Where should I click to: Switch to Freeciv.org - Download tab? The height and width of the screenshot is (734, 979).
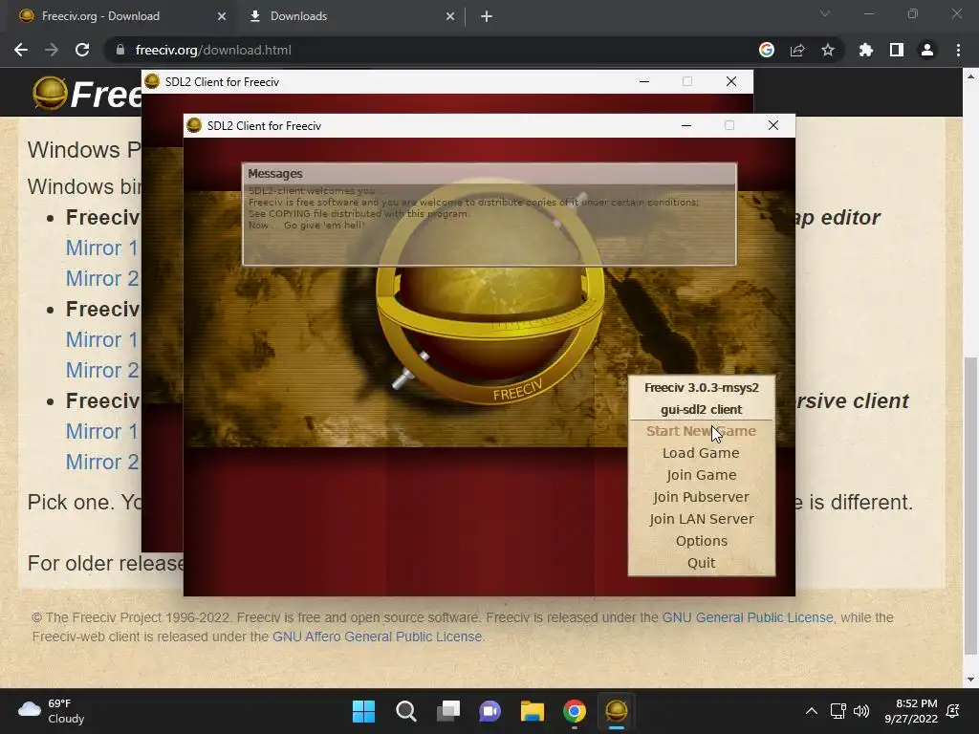(x=119, y=16)
